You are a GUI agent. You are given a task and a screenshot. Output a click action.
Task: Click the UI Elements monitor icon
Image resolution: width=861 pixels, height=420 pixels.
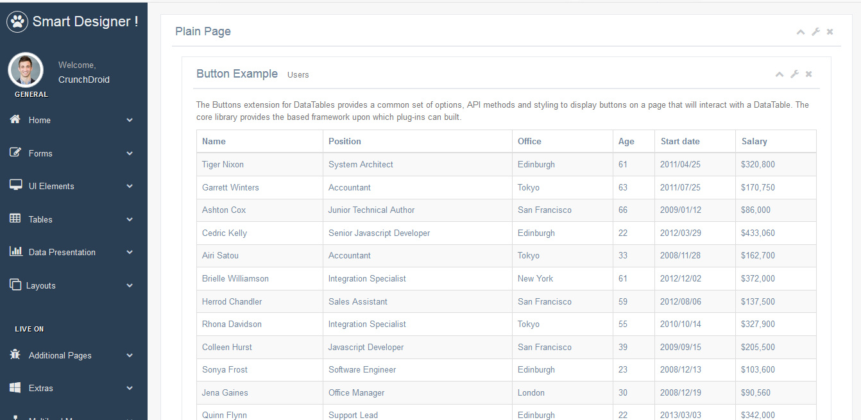click(x=15, y=185)
